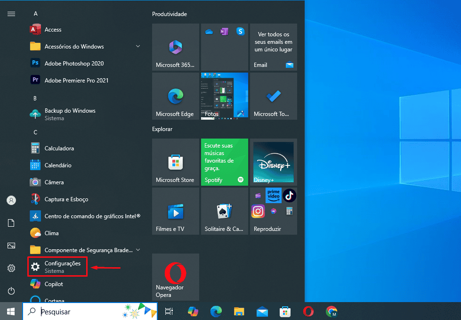Open the Microsoft 365 tile

(x=176, y=47)
